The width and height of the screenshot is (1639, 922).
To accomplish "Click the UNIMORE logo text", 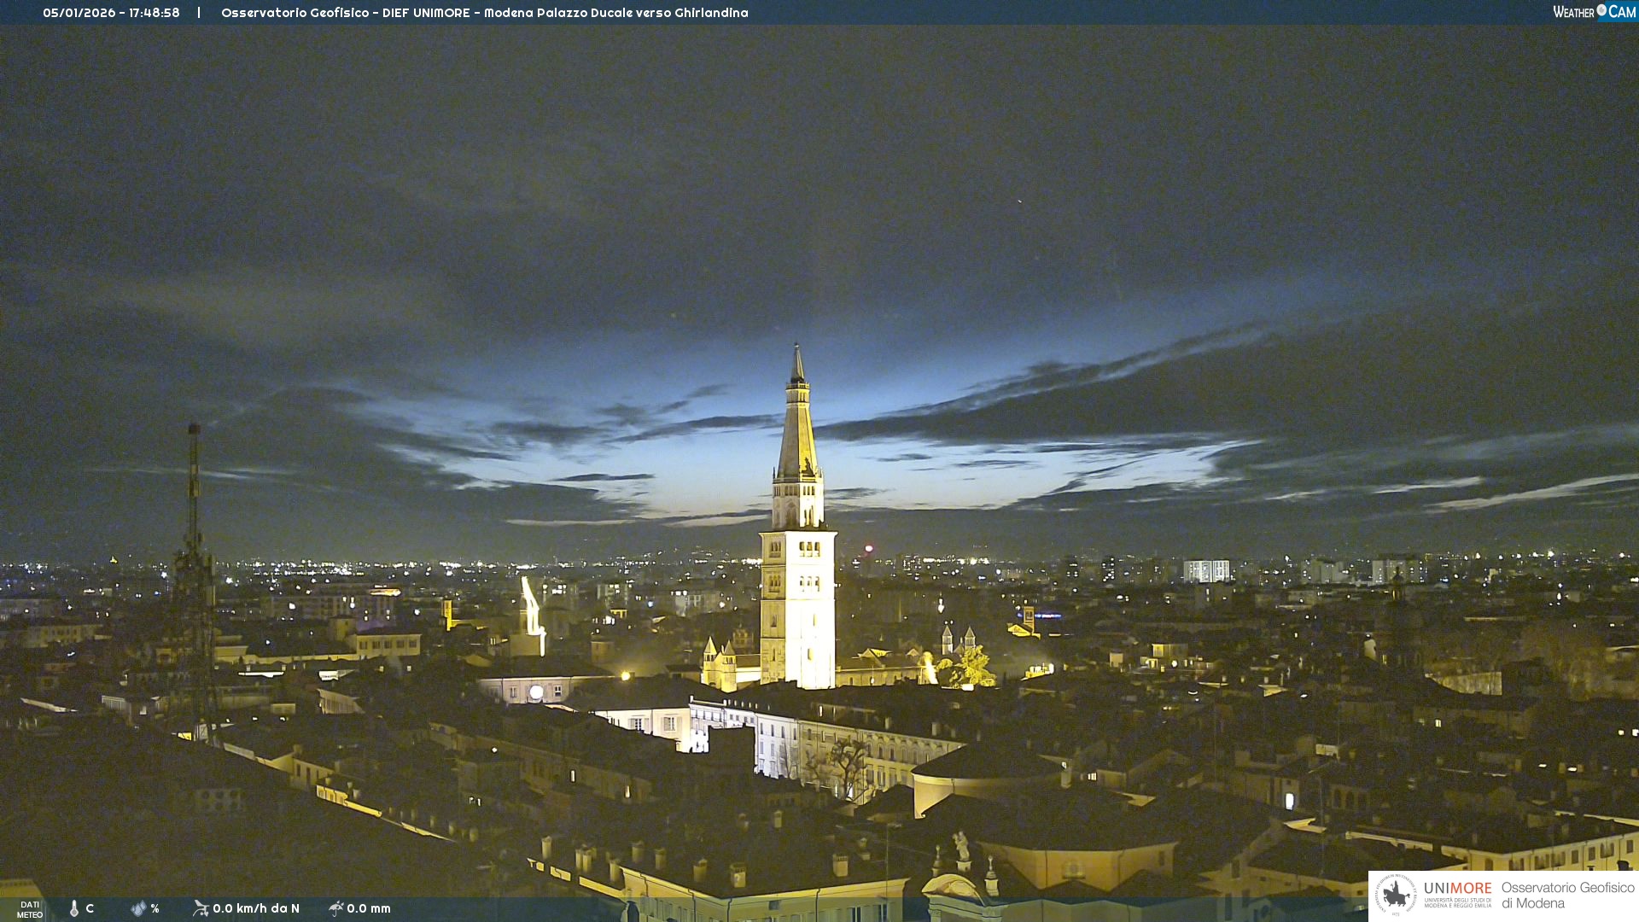I will pos(1457,890).
